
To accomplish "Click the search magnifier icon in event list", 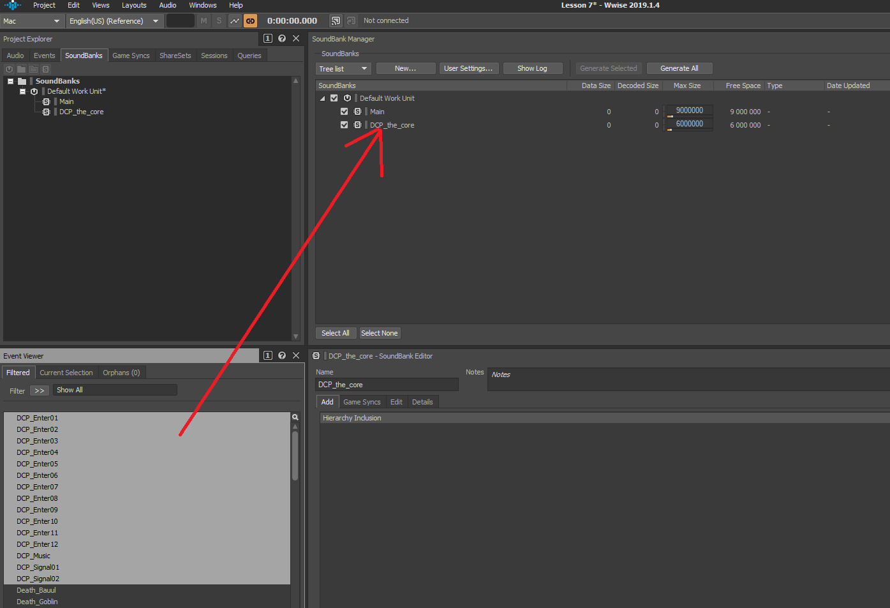I will point(295,417).
